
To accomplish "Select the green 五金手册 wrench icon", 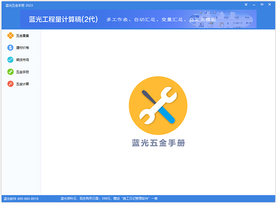I will (x=11, y=72).
